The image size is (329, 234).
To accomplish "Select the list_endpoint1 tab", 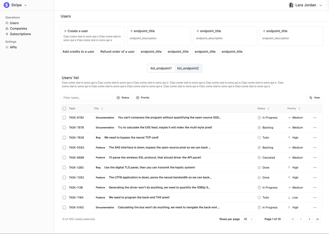I will coord(161,68).
